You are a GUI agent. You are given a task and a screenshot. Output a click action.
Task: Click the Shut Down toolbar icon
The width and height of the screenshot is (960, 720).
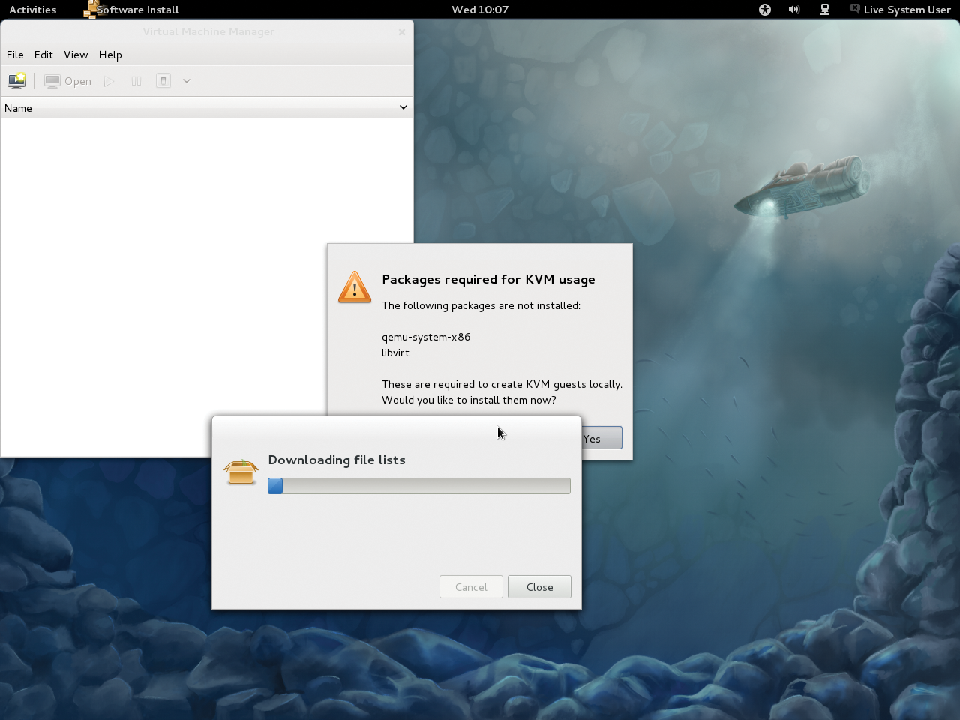pos(163,80)
